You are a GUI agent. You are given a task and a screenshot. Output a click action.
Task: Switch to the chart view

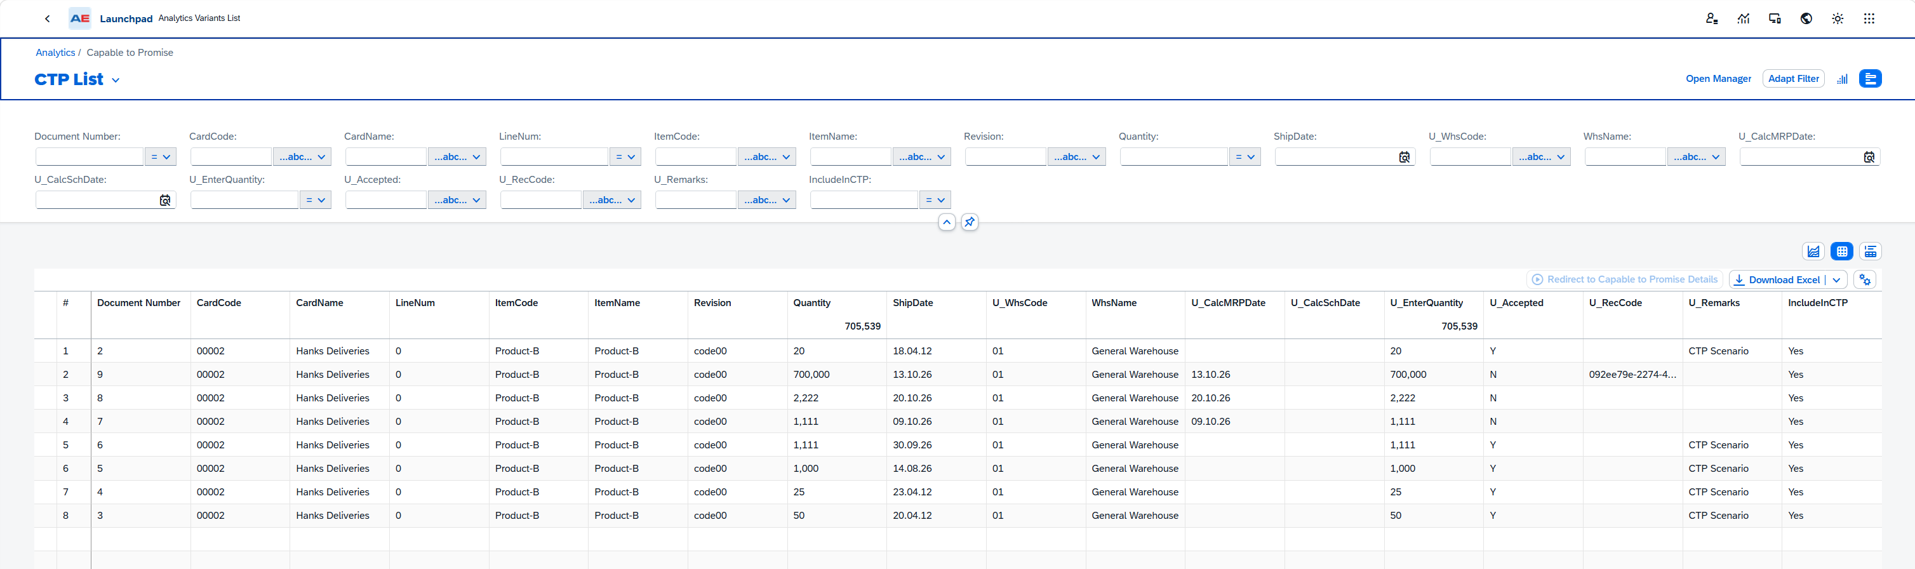pos(1814,251)
